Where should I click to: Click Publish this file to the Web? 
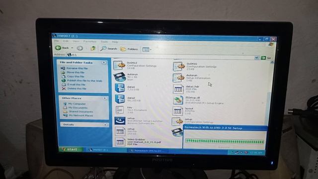(x=84, y=81)
